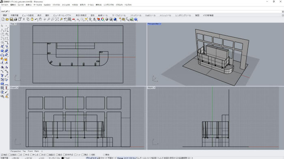Launch Grasshopper from the toolbar
284x159 pixels.
(132, 19)
